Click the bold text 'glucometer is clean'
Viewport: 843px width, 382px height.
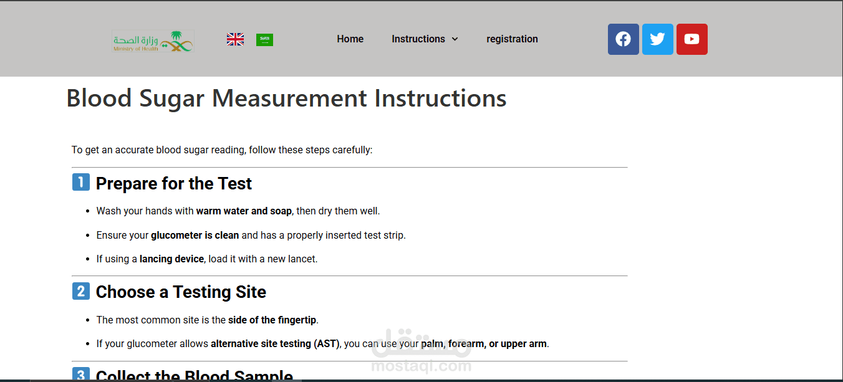coord(195,235)
